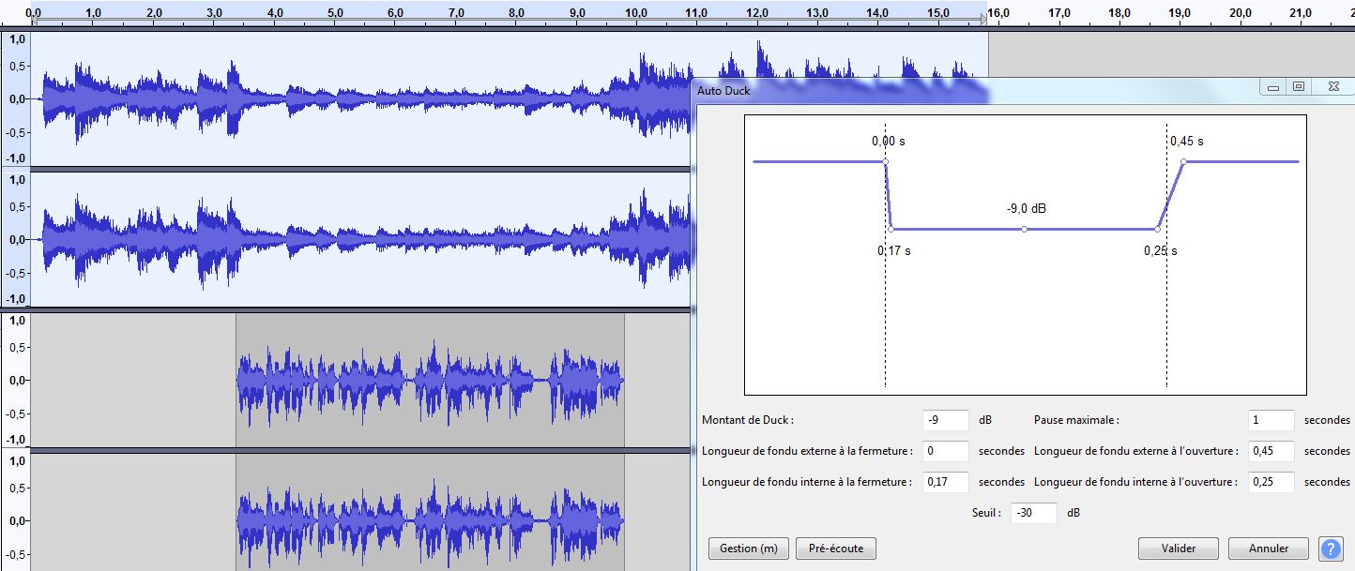Click the Pré-écoute button
1355x571 pixels.
pos(835,548)
